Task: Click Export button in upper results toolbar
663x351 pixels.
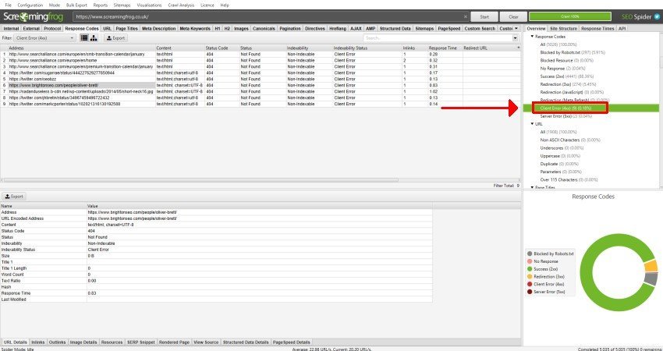Action: coord(115,37)
